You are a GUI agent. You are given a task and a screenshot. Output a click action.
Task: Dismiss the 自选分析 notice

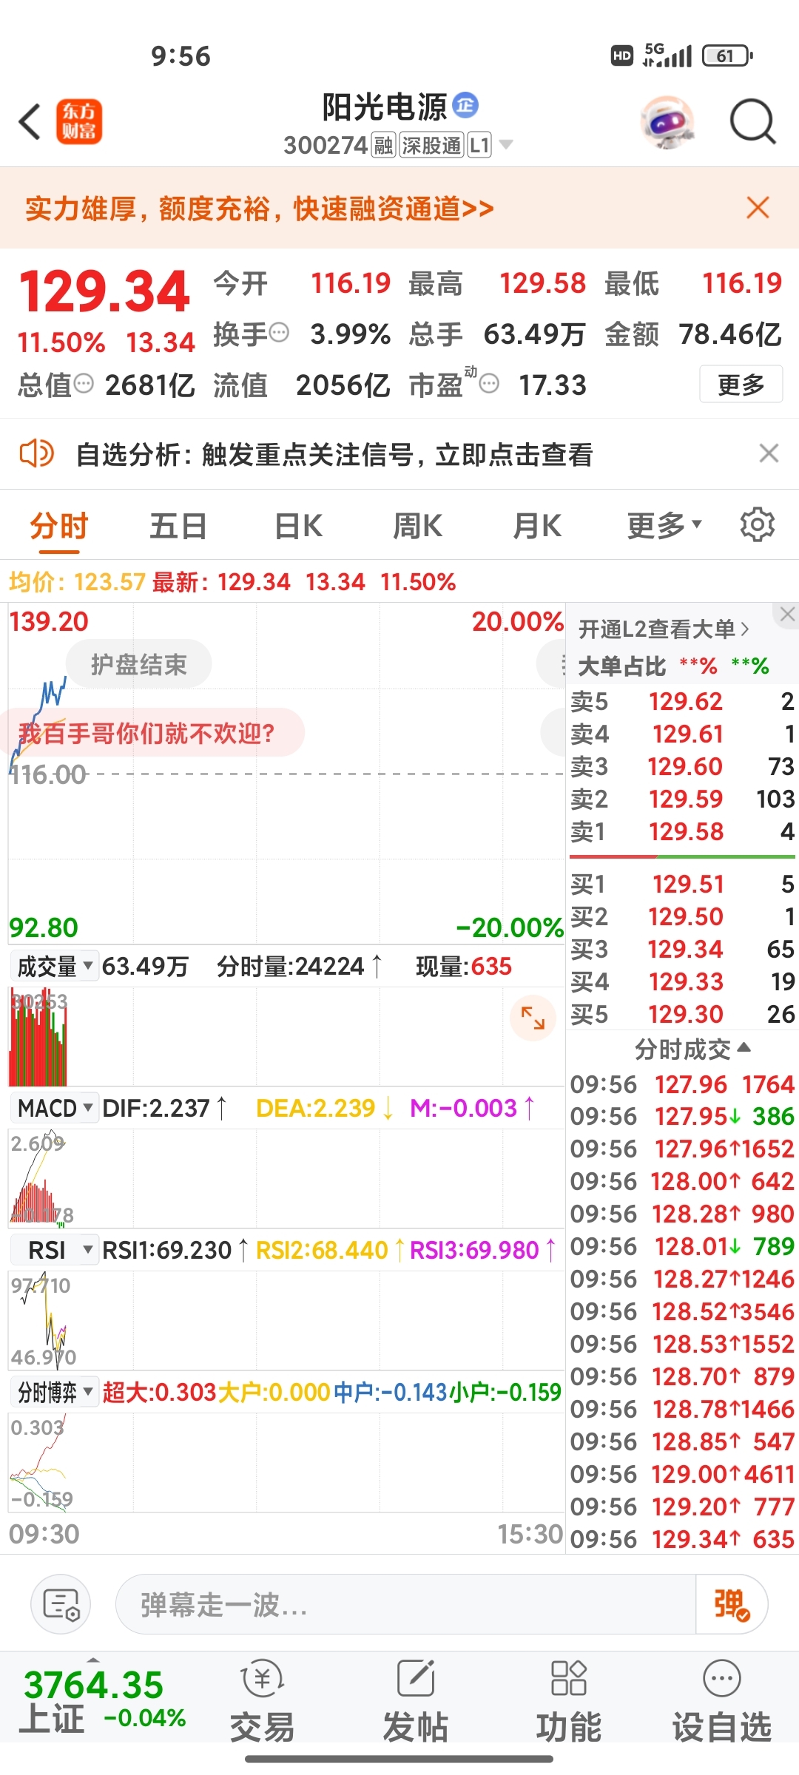(769, 453)
